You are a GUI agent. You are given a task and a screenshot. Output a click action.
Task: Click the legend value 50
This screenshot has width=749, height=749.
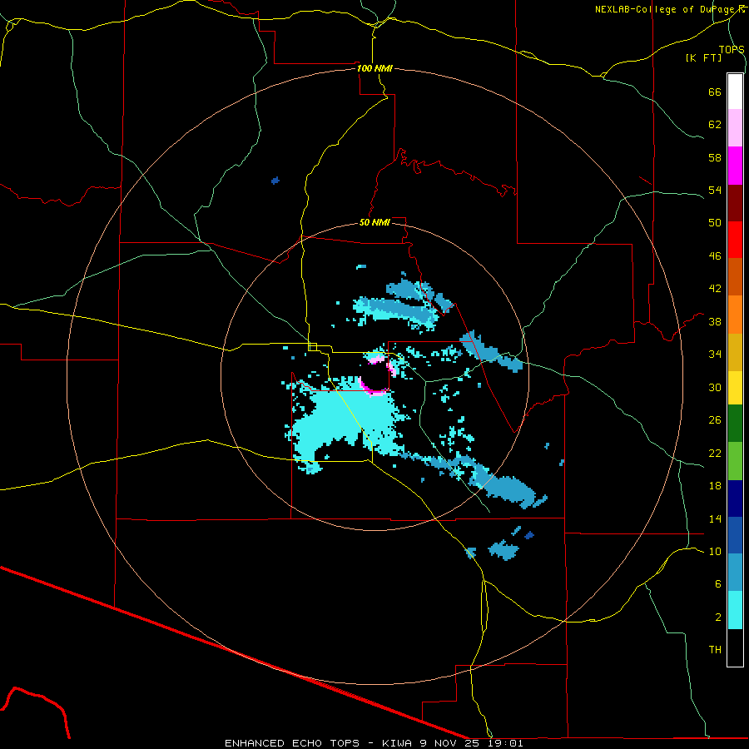point(715,222)
